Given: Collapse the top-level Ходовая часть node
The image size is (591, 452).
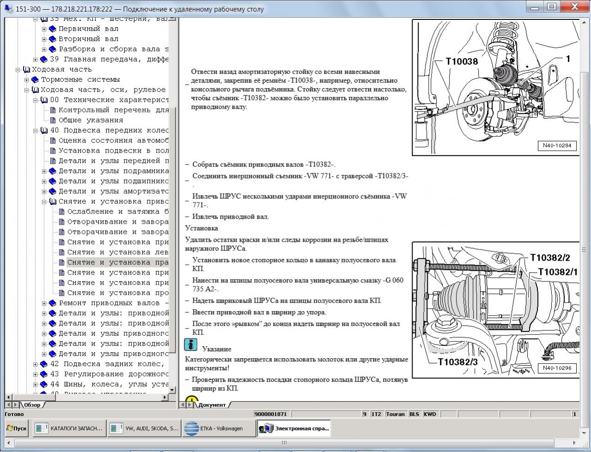Looking at the screenshot, I should (18, 69).
